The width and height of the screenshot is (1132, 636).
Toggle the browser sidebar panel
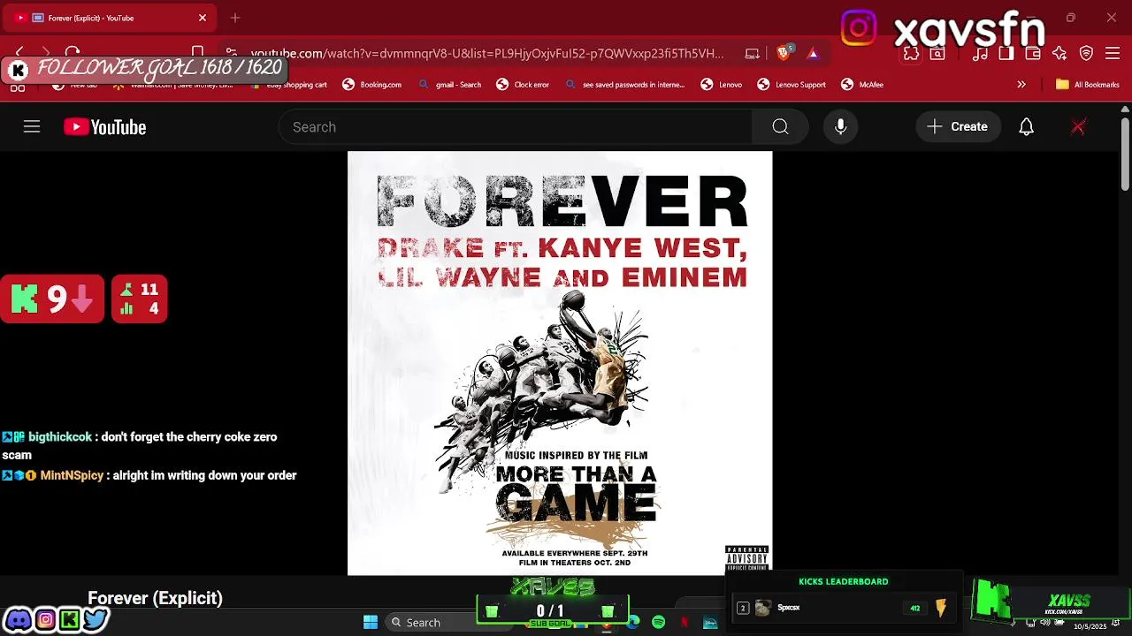click(x=1006, y=54)
